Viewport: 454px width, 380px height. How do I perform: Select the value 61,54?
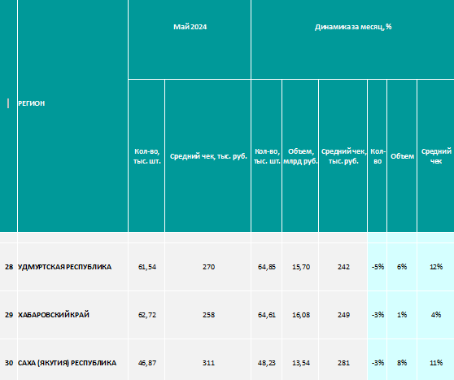(x=146, y=267)
